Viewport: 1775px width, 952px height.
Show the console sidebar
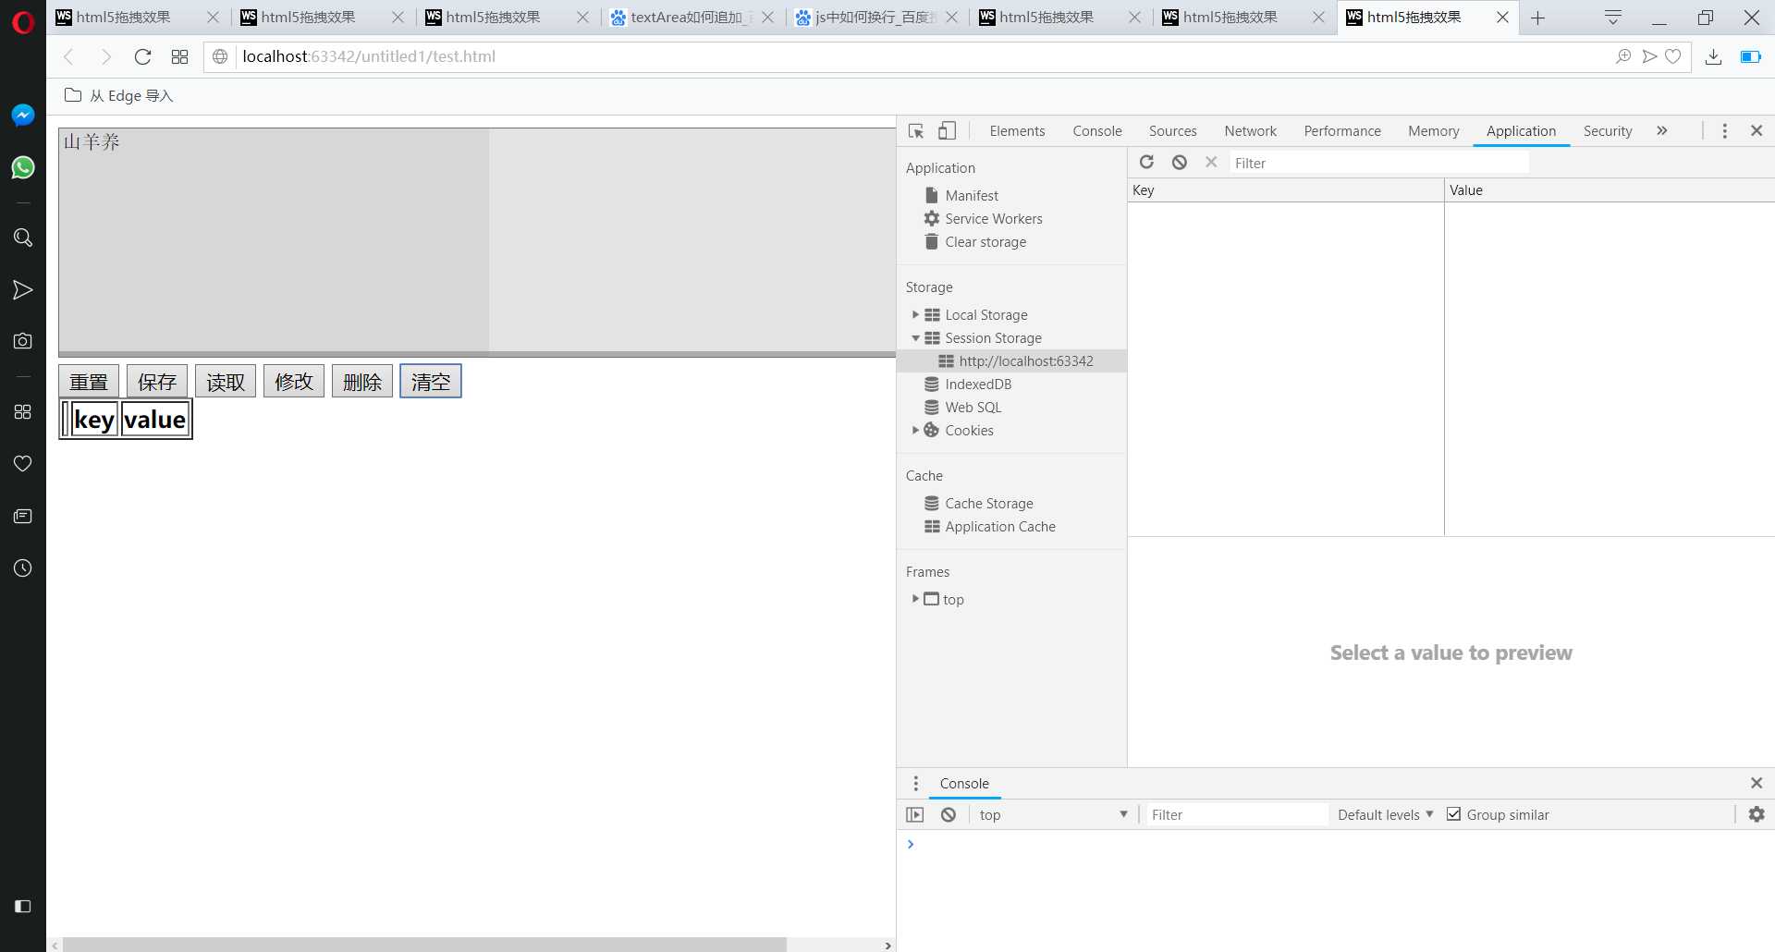(x=914, y=814)
